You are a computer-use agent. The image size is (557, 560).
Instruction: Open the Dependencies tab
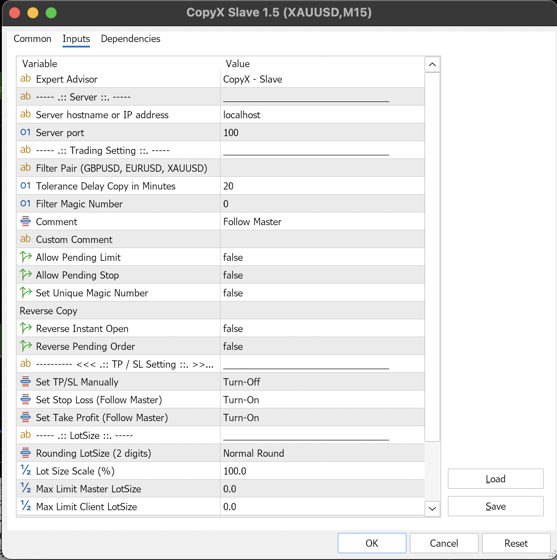point(131,39)
